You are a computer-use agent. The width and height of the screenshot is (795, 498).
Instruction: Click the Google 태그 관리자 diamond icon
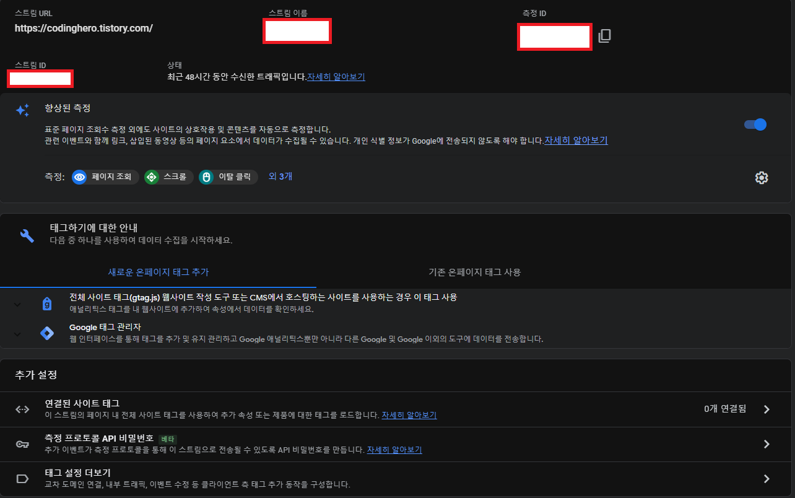(x=46, y=333)
